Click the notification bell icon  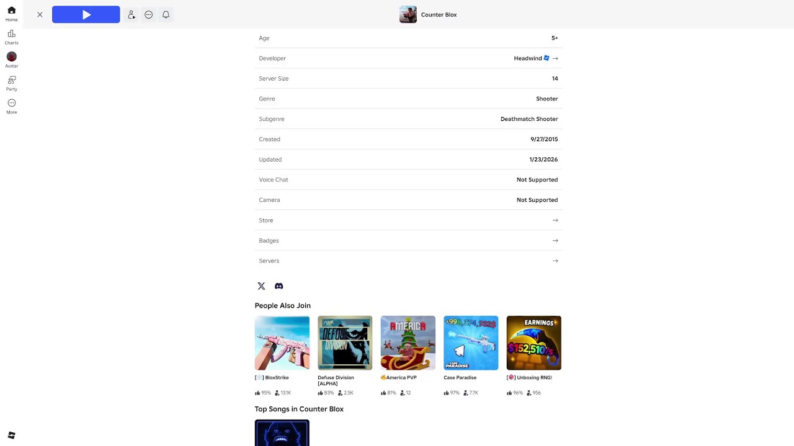[x=166, y=14]
